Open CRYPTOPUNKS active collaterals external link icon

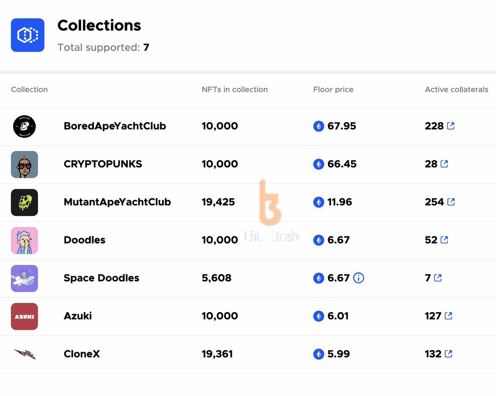tap(444, 164)
